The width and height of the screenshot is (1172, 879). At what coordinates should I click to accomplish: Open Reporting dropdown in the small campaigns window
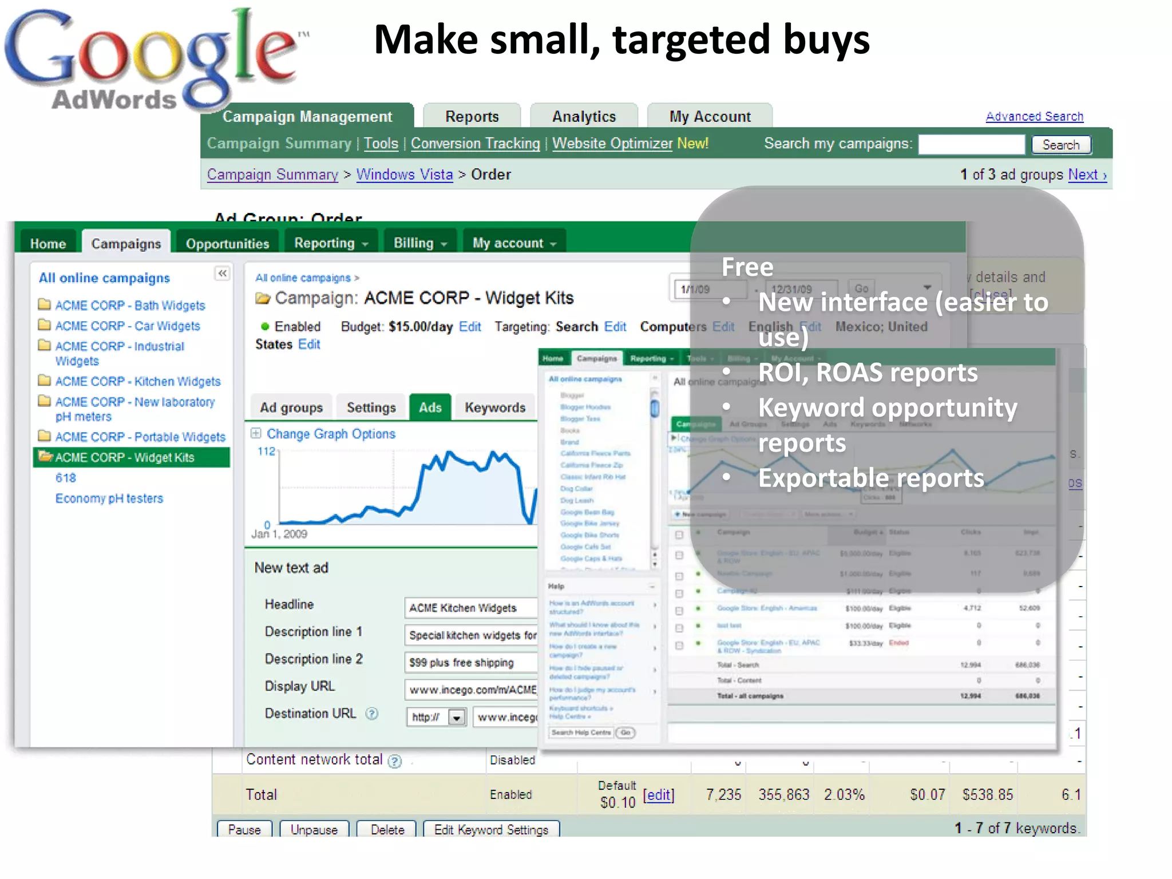pyautogui.click(x=652, y=359)
